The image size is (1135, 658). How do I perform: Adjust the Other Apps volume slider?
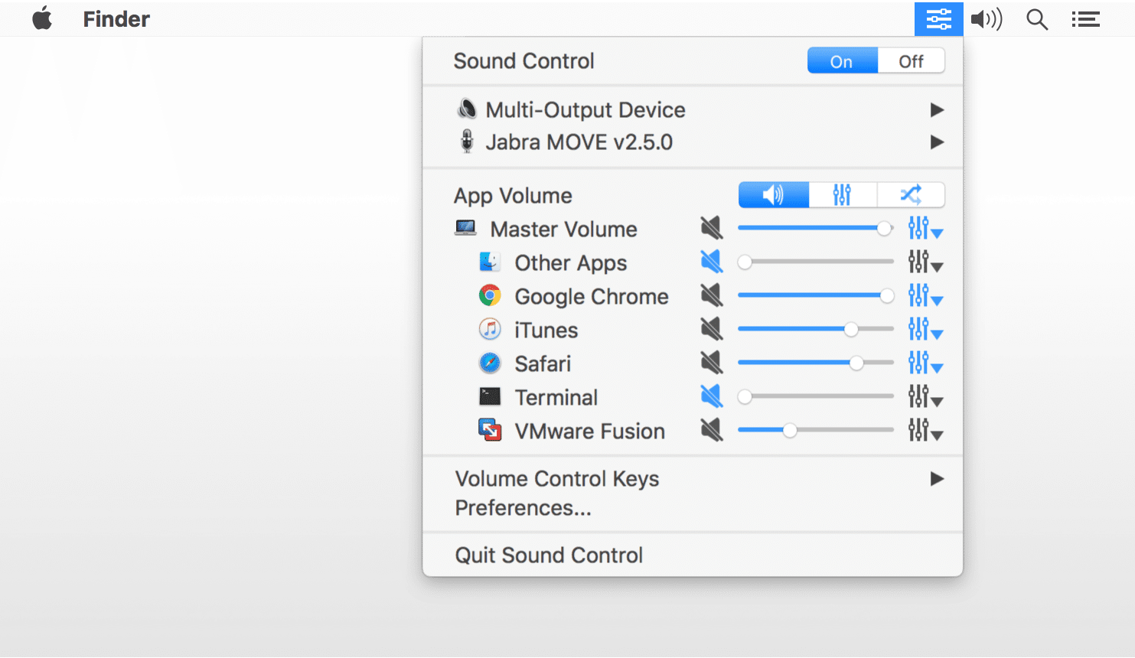(x=816, y=262)
